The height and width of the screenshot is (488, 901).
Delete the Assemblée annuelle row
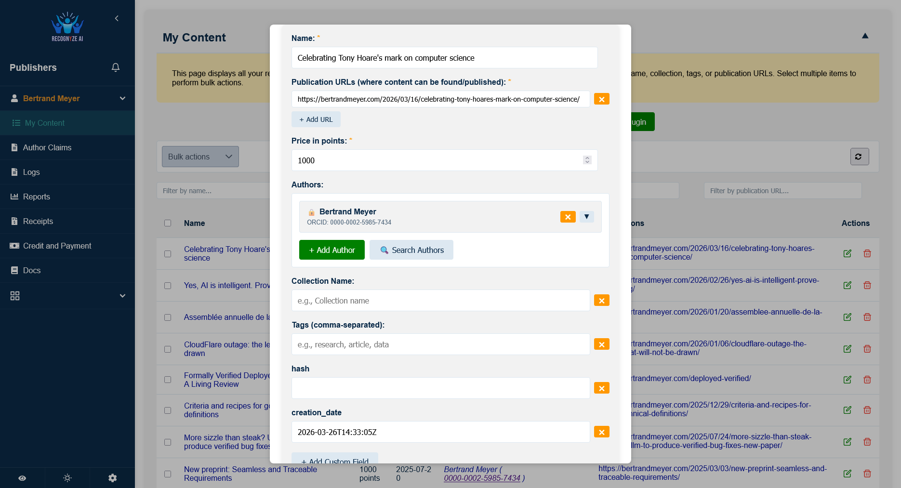click(x=867, y=317)
